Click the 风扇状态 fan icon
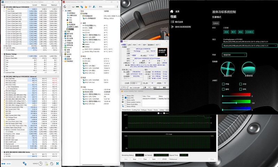The width and height of the screenshot is (278, 167). (228, 68)
